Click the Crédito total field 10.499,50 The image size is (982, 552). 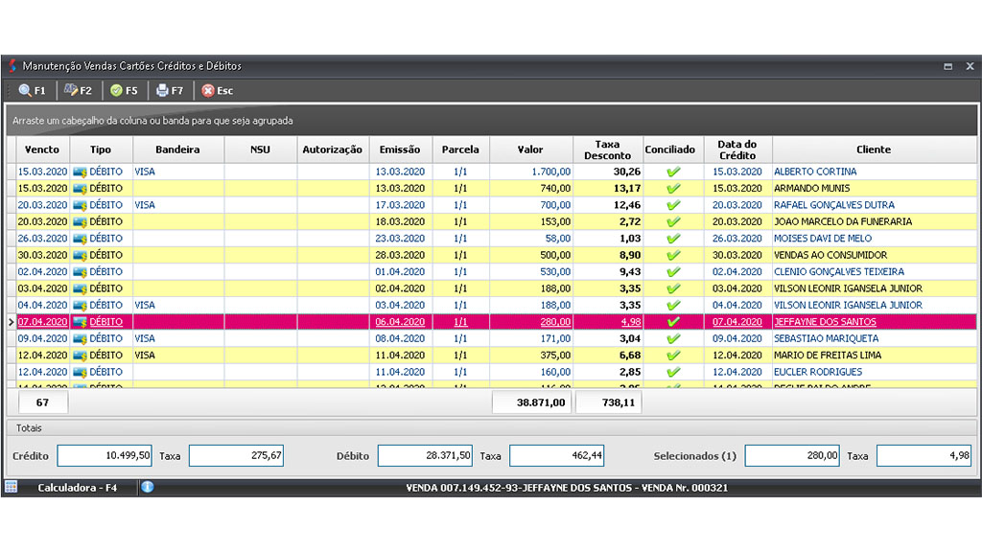coord(105,455)
